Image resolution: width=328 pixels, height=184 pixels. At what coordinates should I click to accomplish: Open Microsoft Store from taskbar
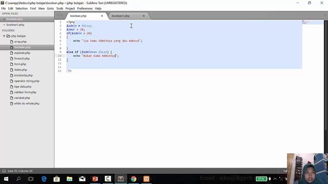[57, 179]
